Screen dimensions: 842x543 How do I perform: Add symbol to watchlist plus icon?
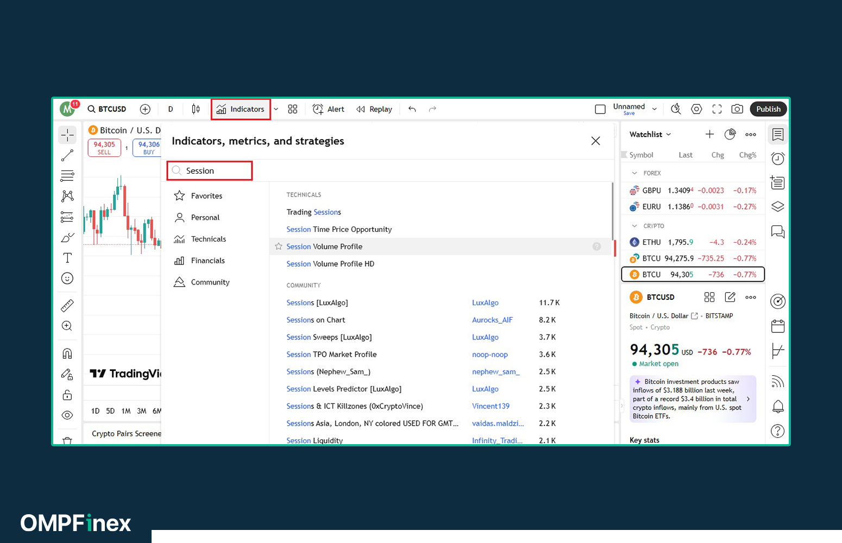point(709,134)
